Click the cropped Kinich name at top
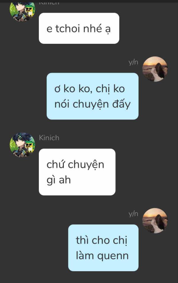 point(49,3)
